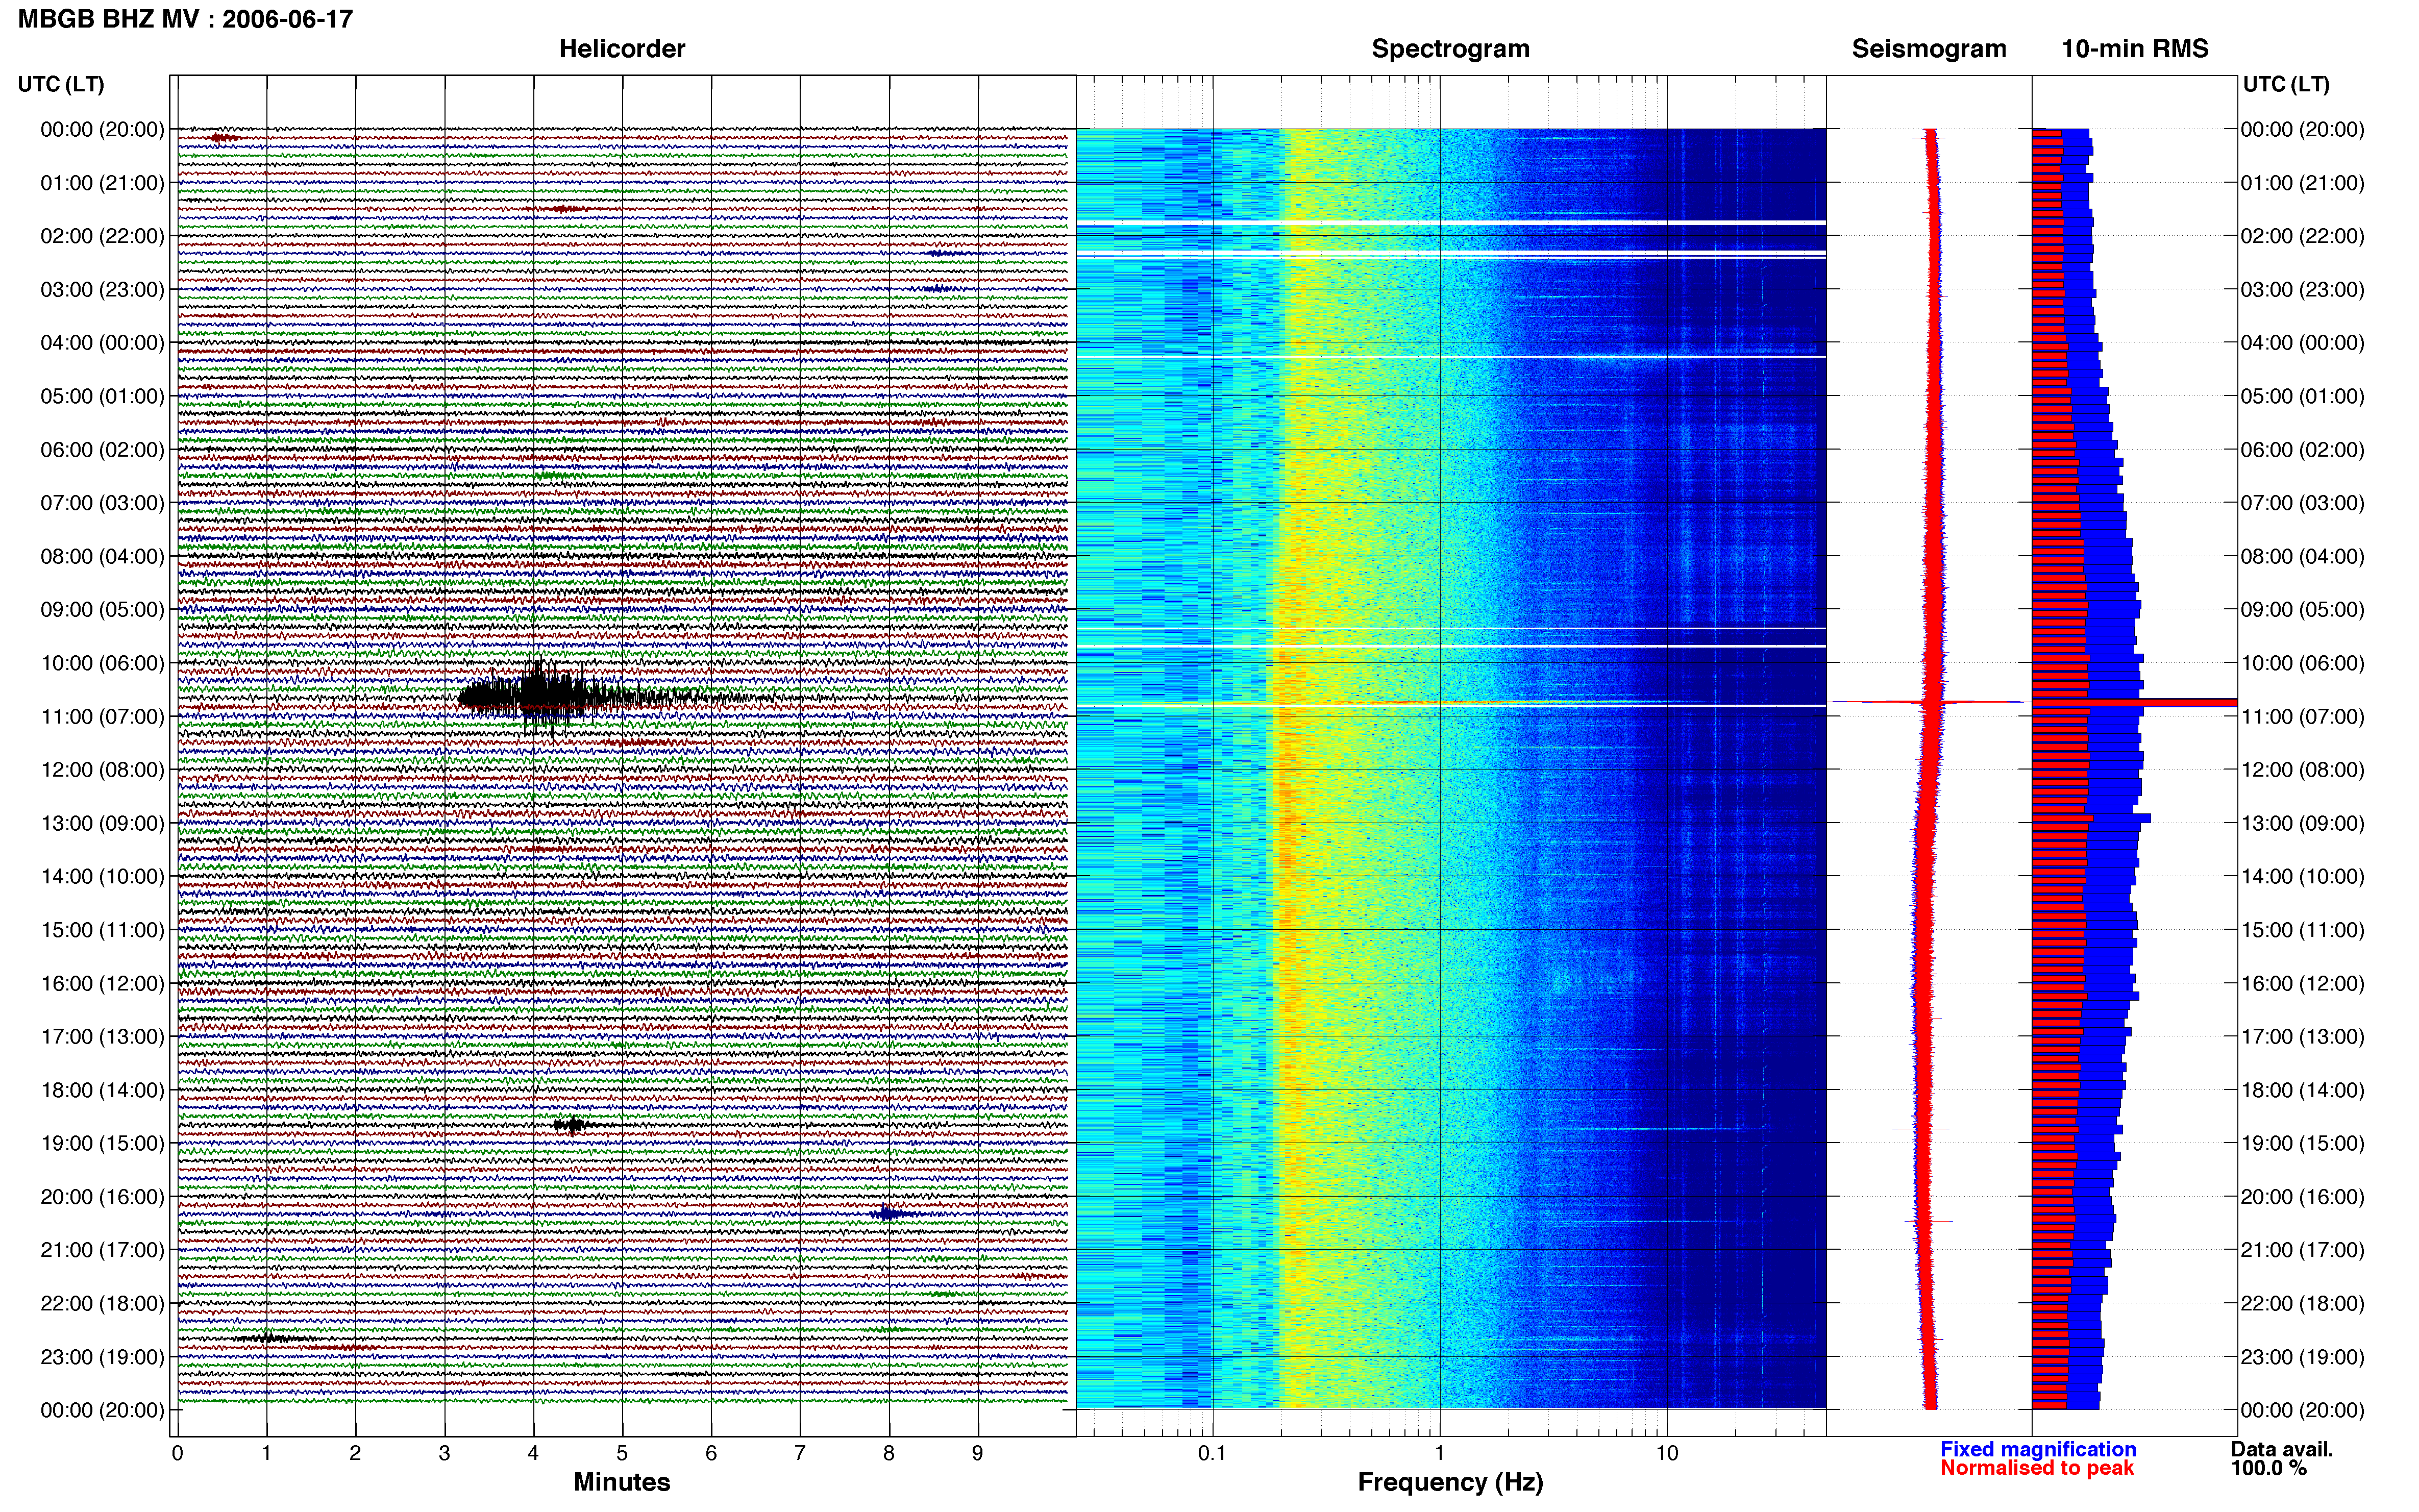Click the Frequency (Hz) axis title

[x=1450, y=1482]
